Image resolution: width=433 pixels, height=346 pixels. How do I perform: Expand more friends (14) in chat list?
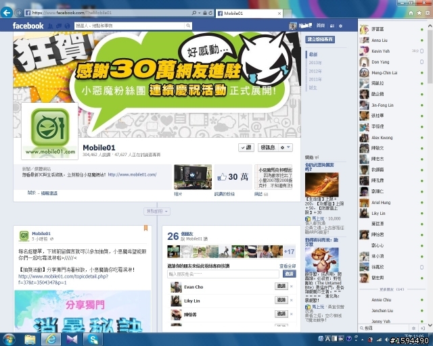[392, 289]
